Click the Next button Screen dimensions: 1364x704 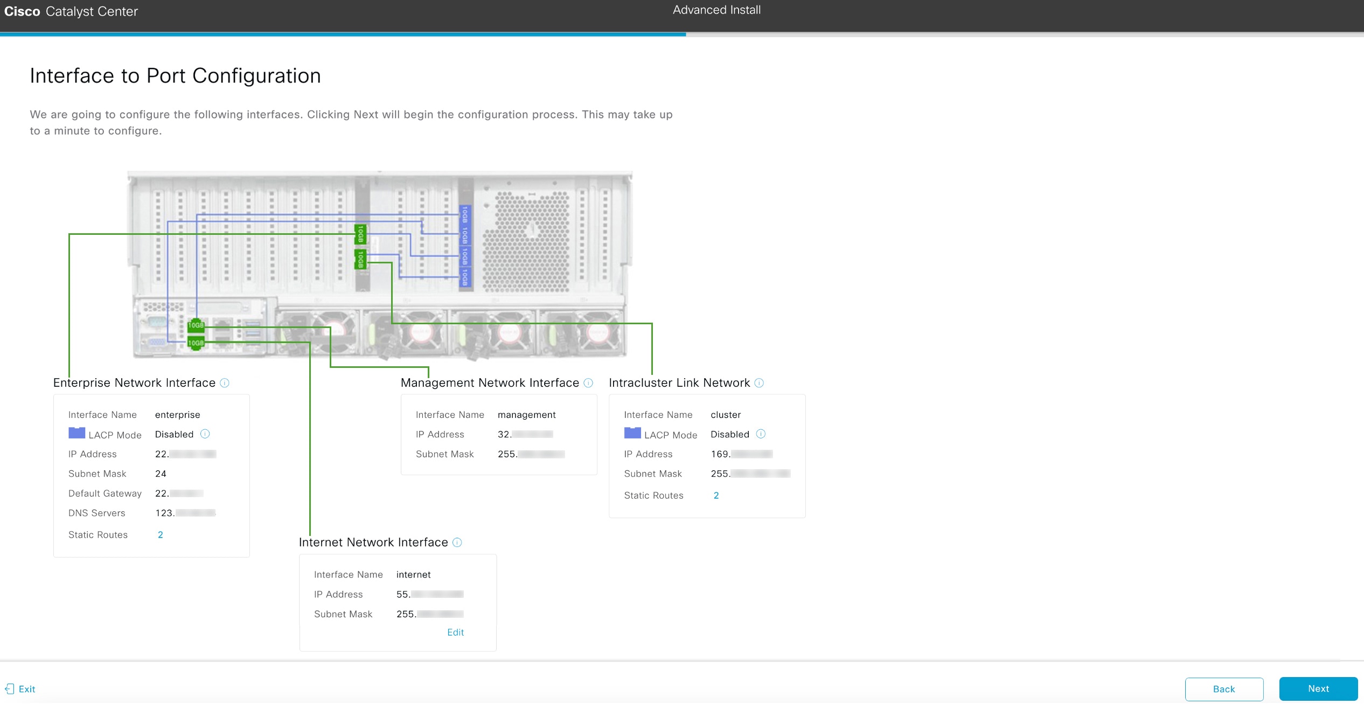tap(1318, 688)
